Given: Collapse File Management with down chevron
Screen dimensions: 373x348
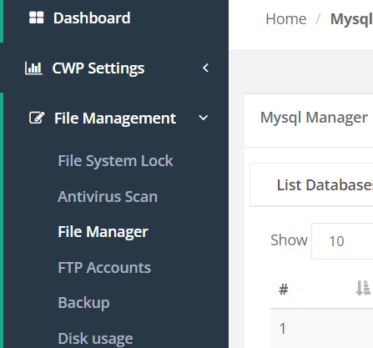Looking at the screenshot, I should click(204, 119).
